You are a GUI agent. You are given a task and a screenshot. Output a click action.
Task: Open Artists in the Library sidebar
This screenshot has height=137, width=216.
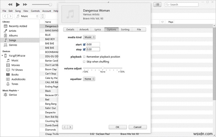[13, 31]
